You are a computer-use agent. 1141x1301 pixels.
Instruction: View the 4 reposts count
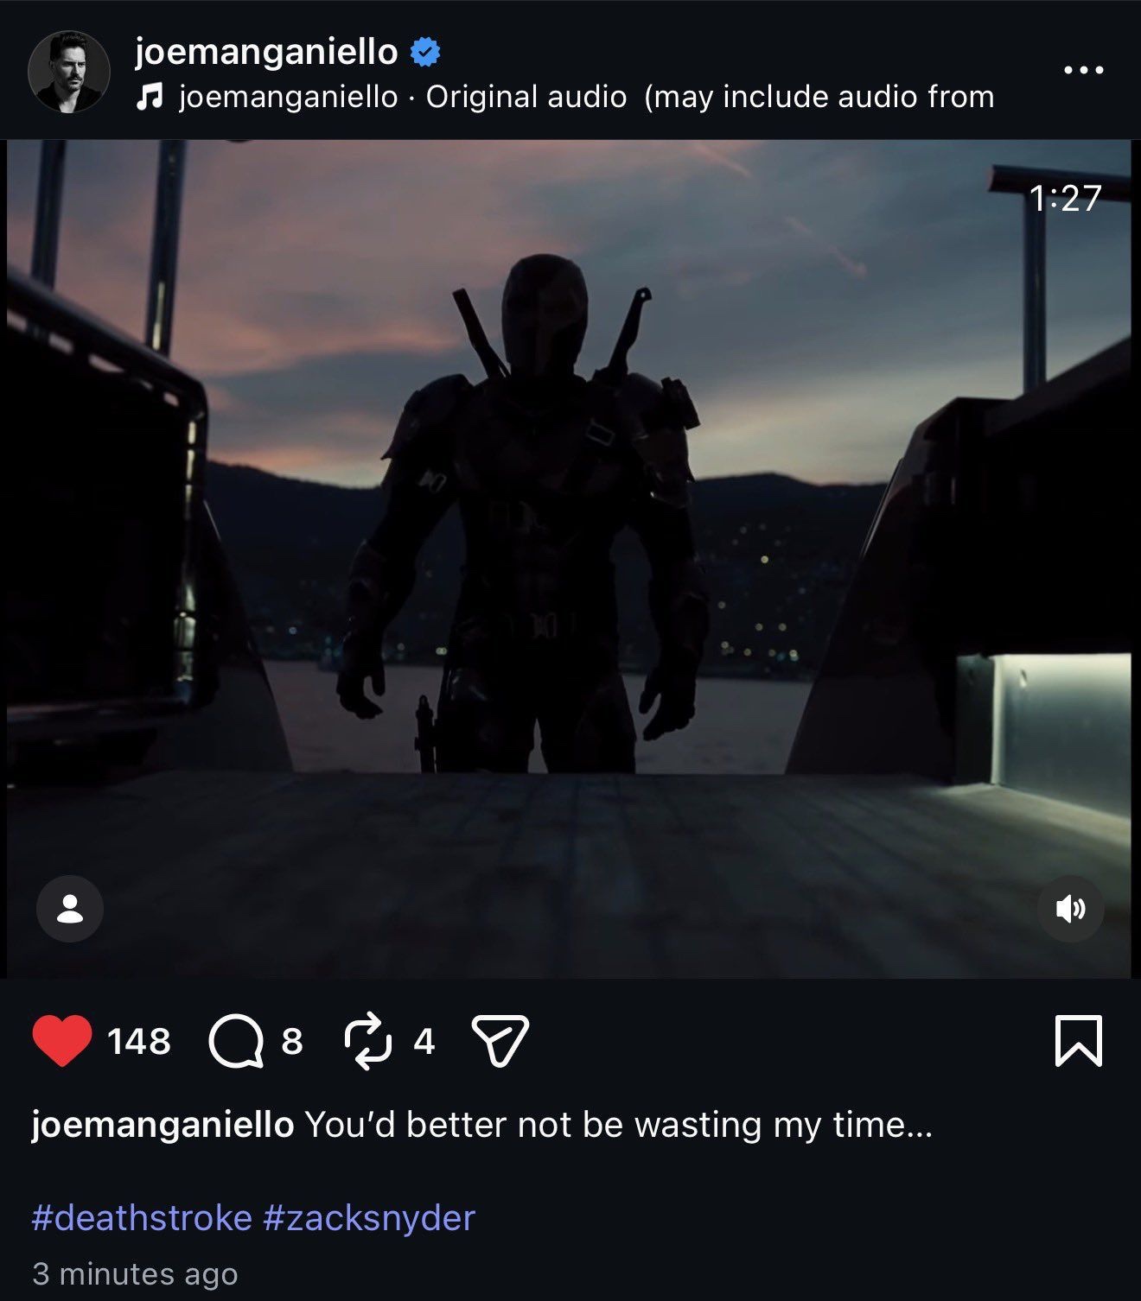click(x=424, y=1041)
